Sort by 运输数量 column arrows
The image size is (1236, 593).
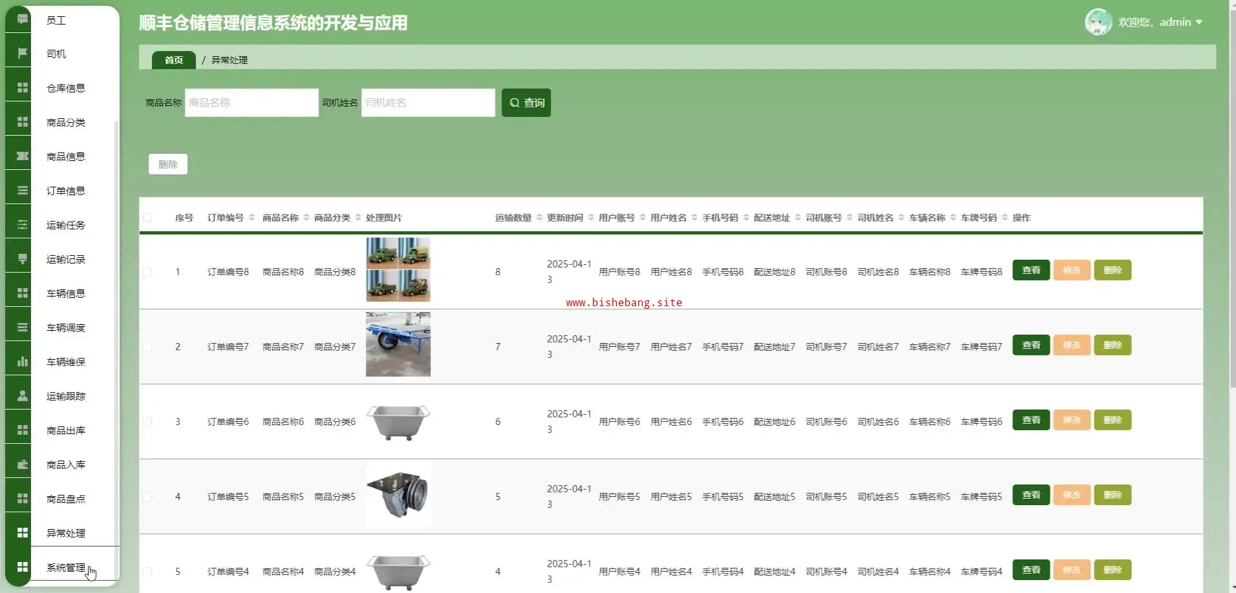[539, 218]
